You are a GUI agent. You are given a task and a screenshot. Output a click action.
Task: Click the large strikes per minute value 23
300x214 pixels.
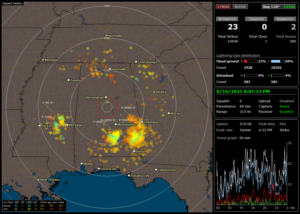coord(233,27)
